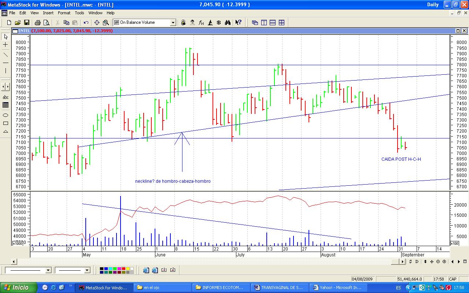Open the Format menu
The width and height of the screenshot is (469, 293).
64,13
